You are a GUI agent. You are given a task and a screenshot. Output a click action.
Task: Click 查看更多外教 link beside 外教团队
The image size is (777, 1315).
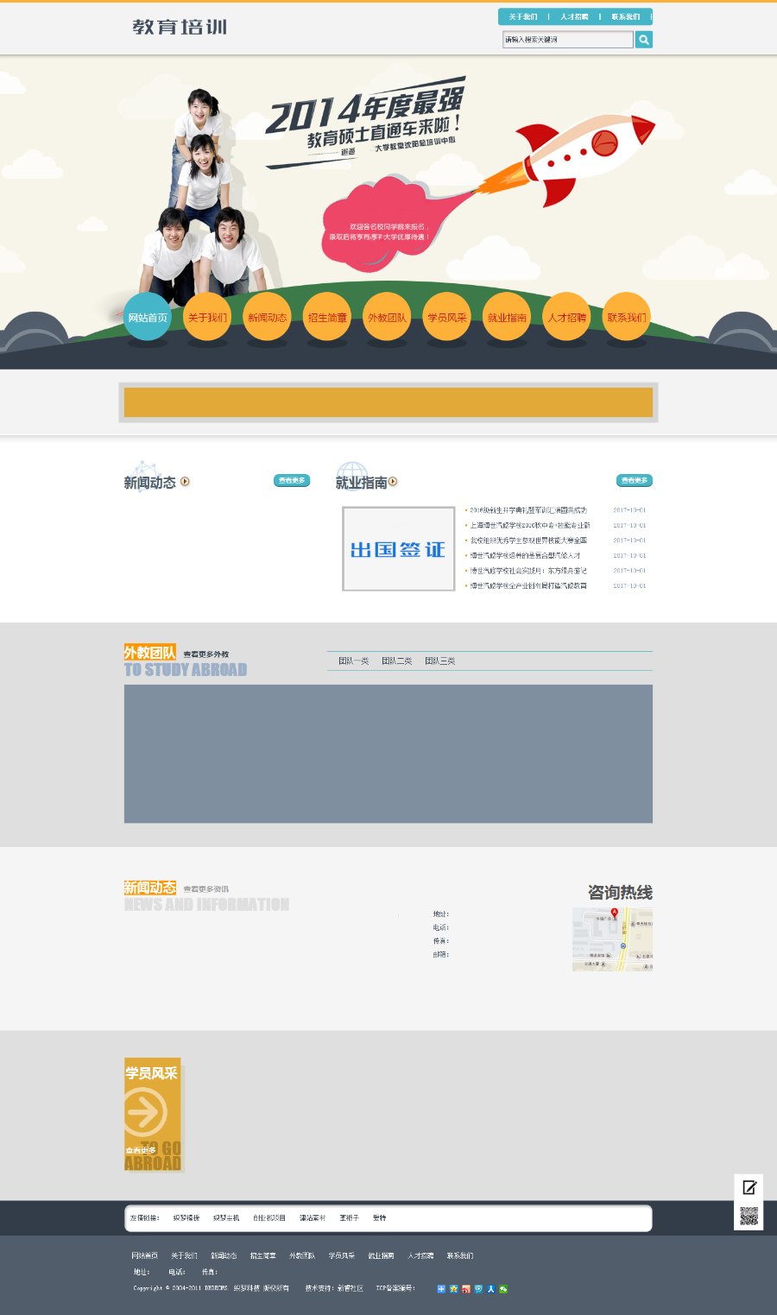coord(205,654)
